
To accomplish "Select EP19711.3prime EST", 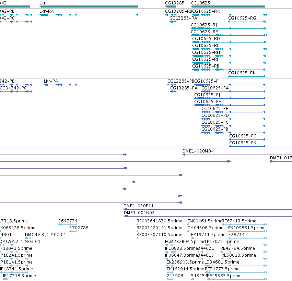I will [x=192, y=238].
